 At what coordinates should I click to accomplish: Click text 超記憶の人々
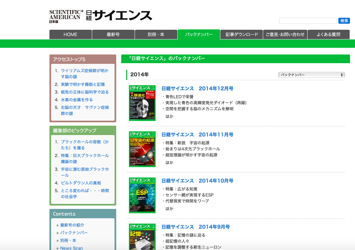coord(177,241)
